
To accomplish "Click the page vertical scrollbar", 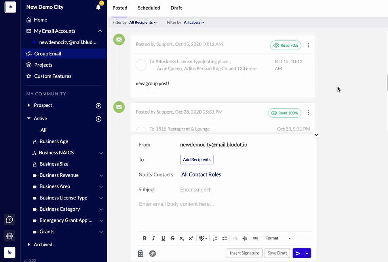I will (387, 83).
